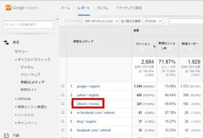Click search magnifier icon in report search
This screenshot has width=203, height=138.
coord(6,24)
